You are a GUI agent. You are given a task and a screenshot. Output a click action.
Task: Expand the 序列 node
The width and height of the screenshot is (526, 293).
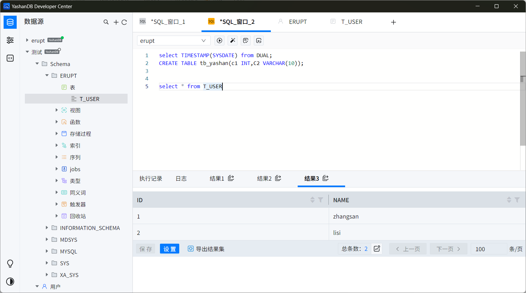[57, 157]
